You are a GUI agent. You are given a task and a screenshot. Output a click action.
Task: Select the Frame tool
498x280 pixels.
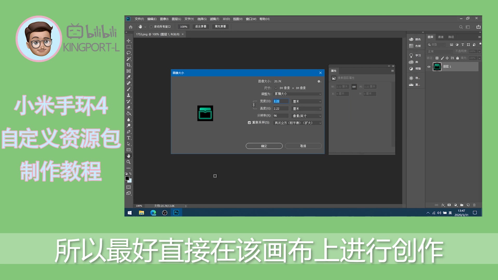click(x=129, y=71)
